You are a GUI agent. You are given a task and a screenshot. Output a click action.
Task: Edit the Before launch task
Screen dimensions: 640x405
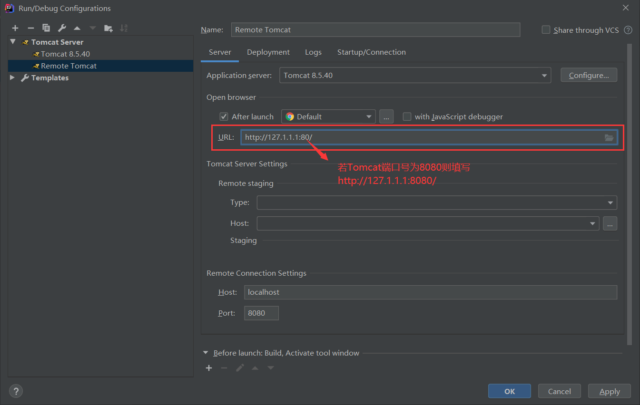point(240,368)
